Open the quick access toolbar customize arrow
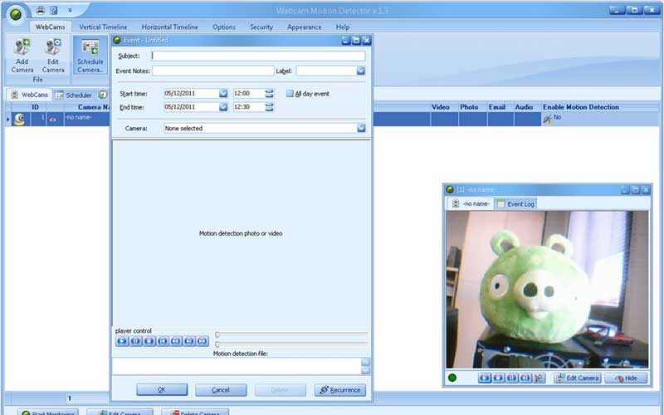664x415 pixels. (x=70, y=10)
